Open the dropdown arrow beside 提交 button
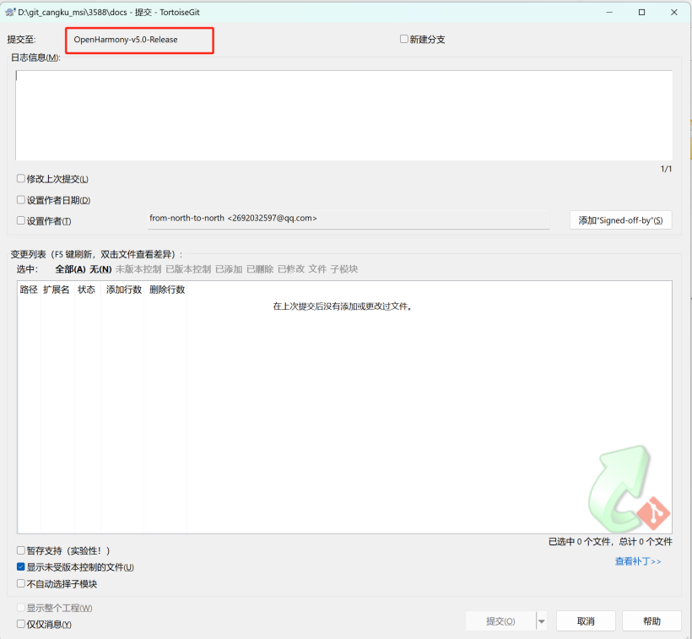The height and width of the screenshot is (639, 692). tap(542, 621)
